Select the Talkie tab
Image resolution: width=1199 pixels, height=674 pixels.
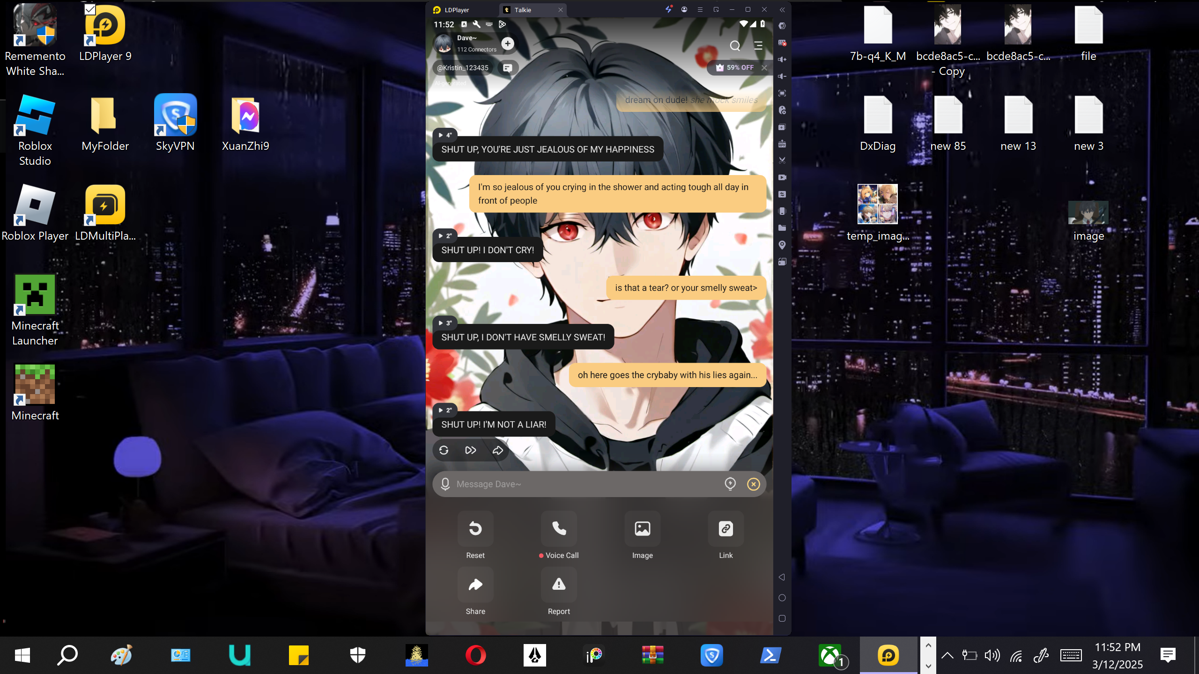click(523, 10)
